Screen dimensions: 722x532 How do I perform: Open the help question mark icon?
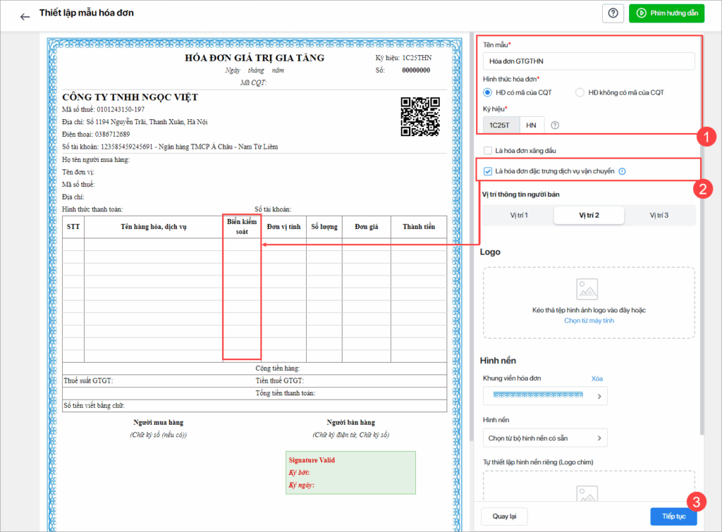pos(613,13)
